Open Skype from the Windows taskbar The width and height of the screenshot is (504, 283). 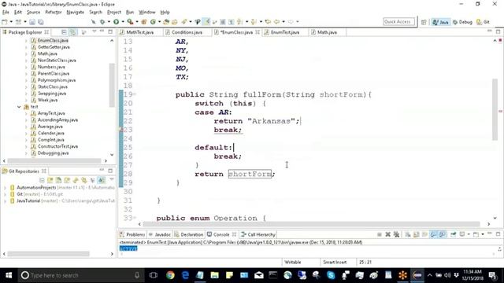[331, 275]
